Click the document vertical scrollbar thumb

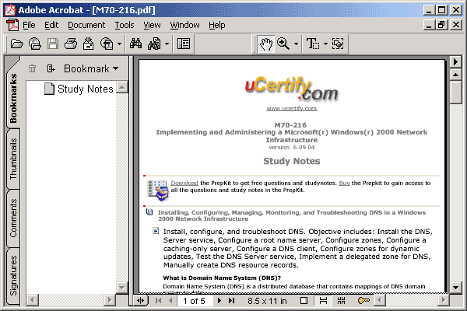point(455,92)
